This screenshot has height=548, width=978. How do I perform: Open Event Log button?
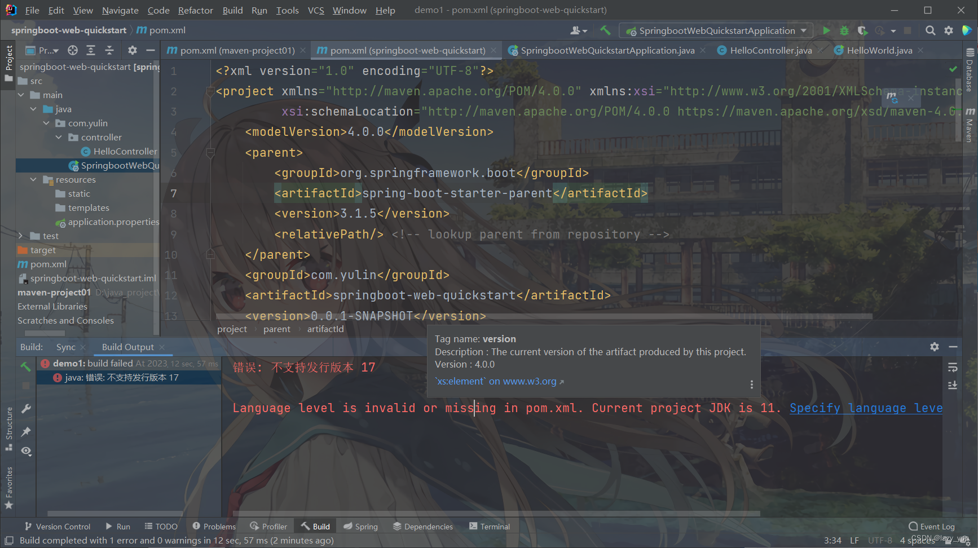[932, 526]
